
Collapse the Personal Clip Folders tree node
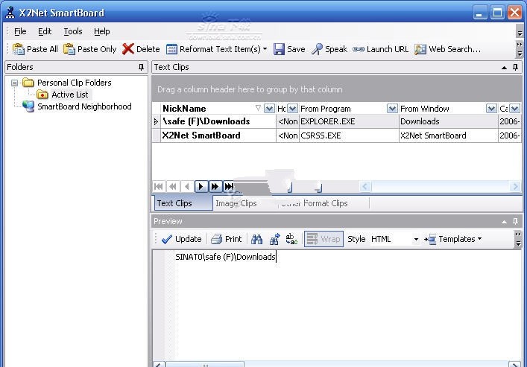pyautogui.click(x=14, y=83)
